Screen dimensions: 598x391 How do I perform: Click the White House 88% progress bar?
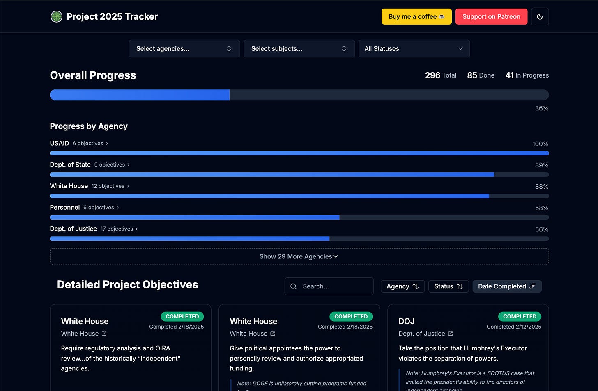[299, 196]
